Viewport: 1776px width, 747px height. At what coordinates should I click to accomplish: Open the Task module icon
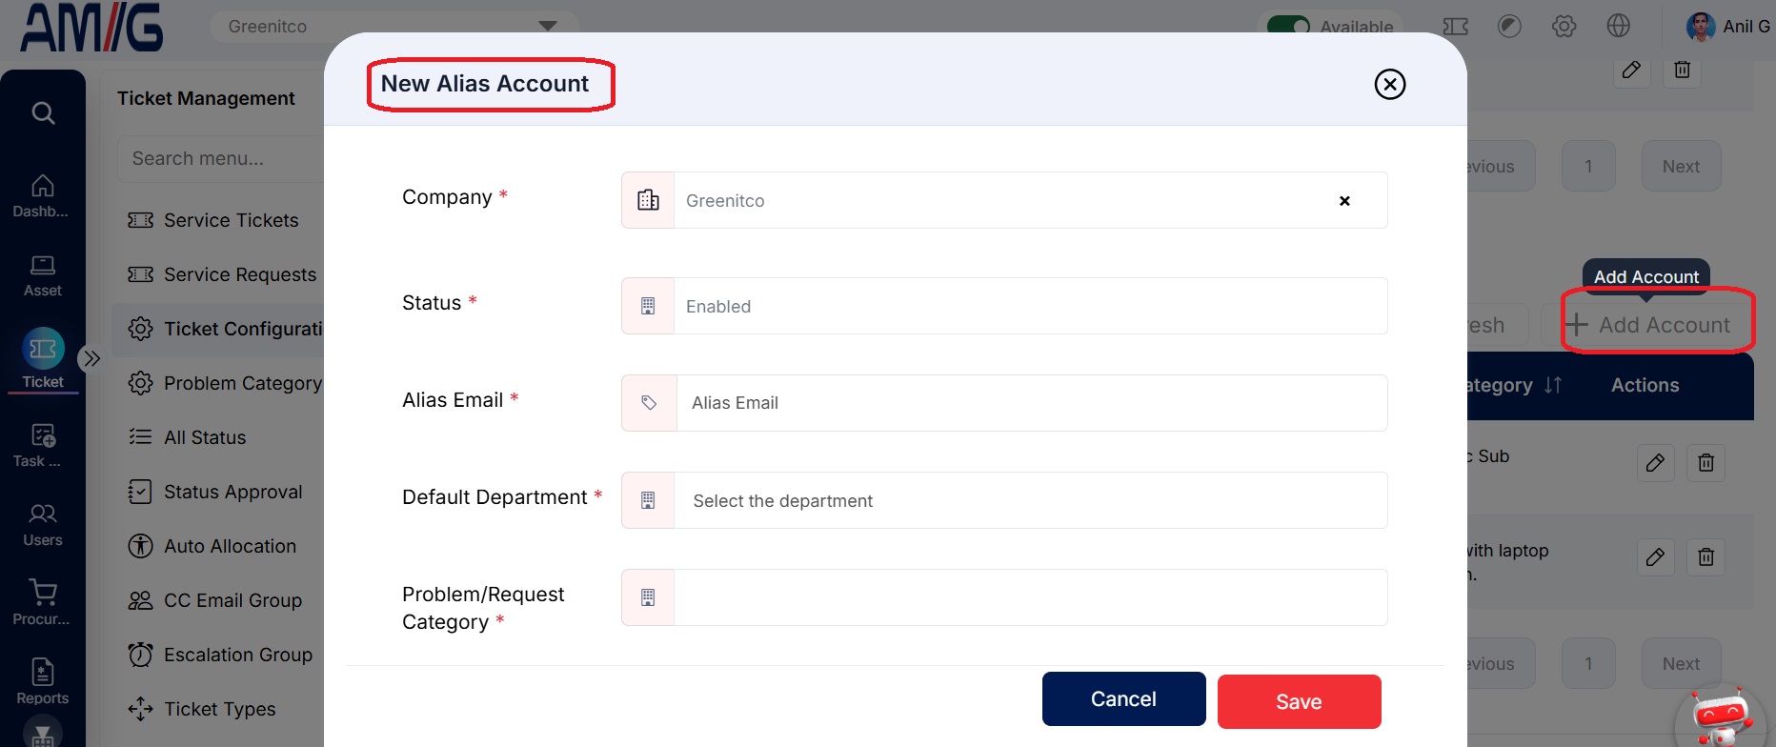tap(40, 445)
